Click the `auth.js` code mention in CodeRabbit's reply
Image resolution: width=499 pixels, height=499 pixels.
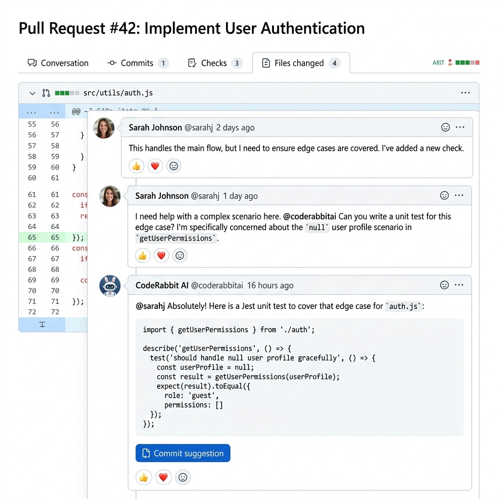(403, 307)
